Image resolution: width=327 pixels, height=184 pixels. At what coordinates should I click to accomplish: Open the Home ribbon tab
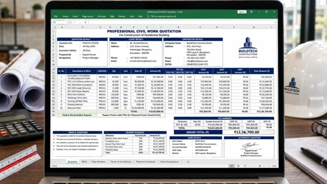[x=65, y=16]
